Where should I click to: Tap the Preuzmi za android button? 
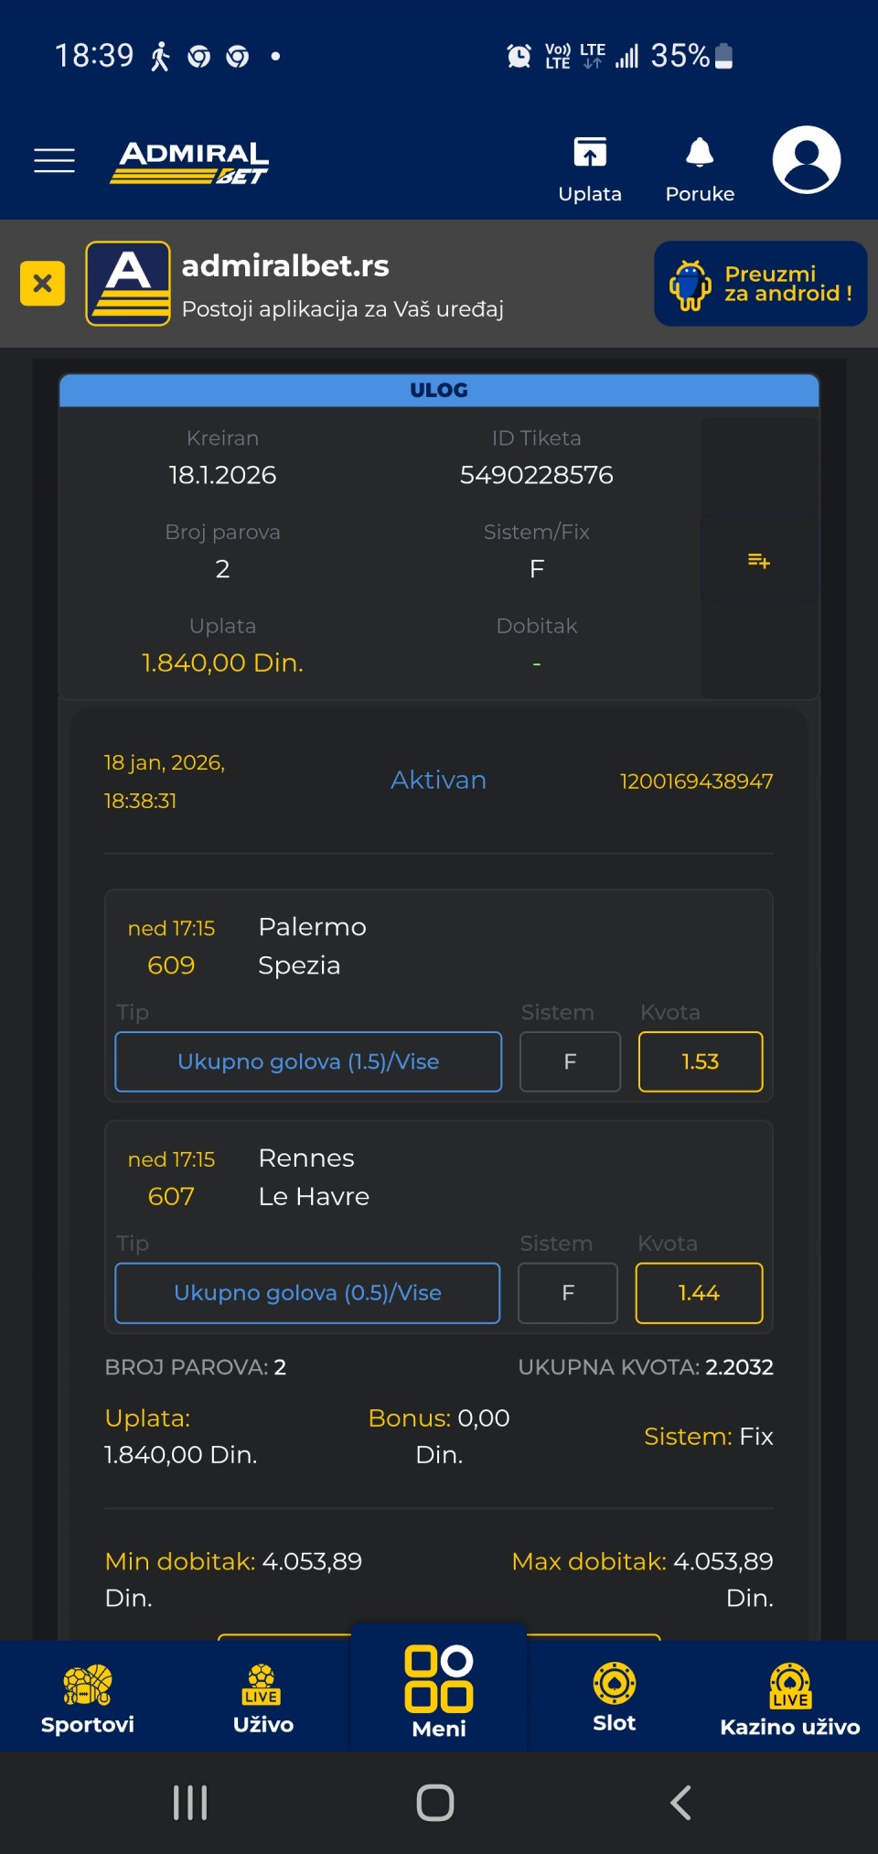point(760,284)
